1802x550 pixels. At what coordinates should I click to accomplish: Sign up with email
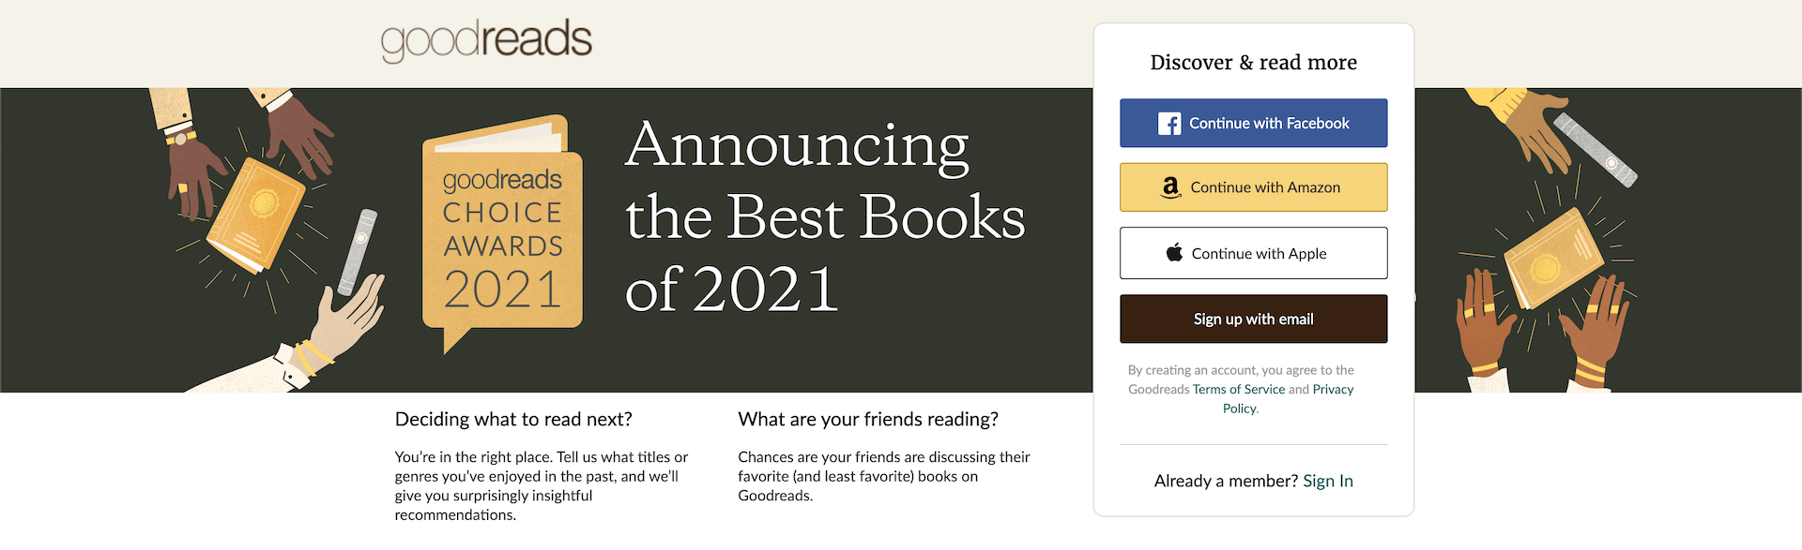(x=1253, y=319)
